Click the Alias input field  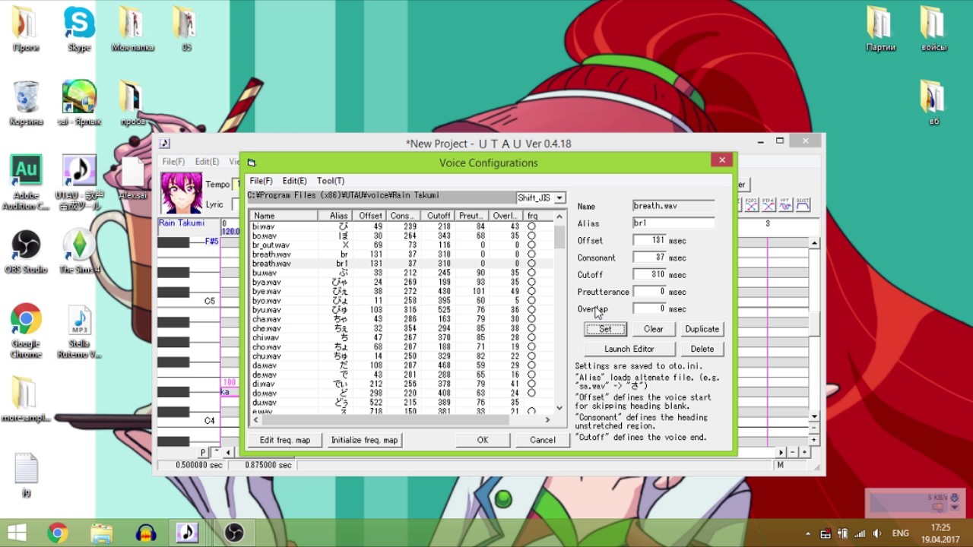tap(673, 223)
